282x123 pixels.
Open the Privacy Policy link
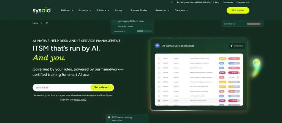[x=80, y=99]
